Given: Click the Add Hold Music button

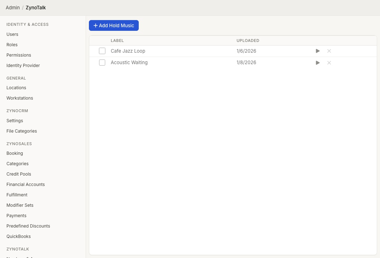Looking at the screenshot, I should pos(114,25).
